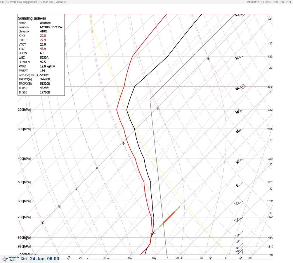
Task: Click the station name 'Akurnes'
Action: (45, 23)
